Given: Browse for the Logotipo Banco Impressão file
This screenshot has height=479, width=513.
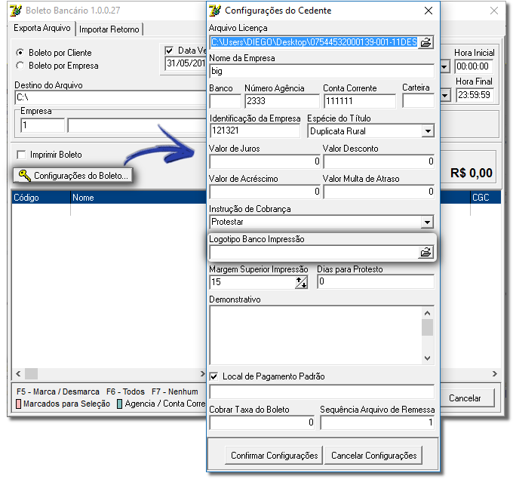Looking at the screenshot, I should (425, 252).
